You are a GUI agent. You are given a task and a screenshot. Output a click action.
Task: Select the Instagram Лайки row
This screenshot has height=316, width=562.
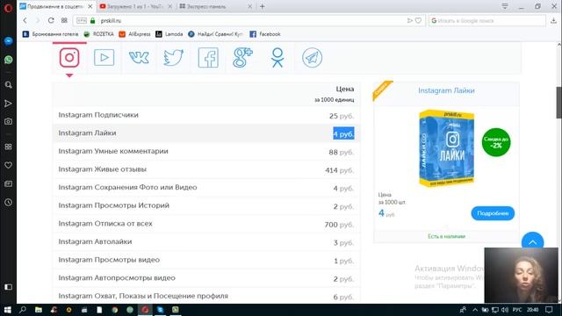tap(206, 133)
